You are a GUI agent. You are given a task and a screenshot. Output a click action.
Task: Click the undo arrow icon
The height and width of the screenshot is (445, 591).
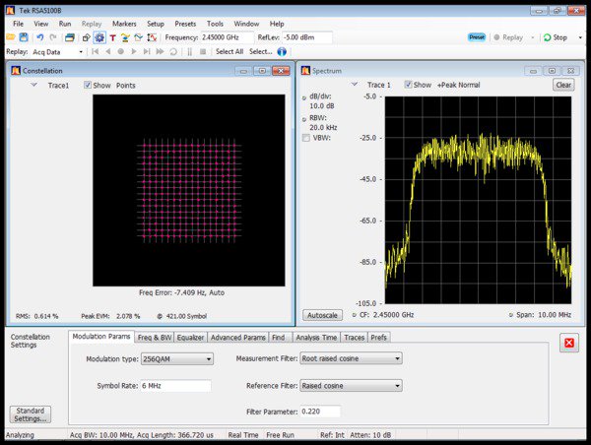[40, 37]
